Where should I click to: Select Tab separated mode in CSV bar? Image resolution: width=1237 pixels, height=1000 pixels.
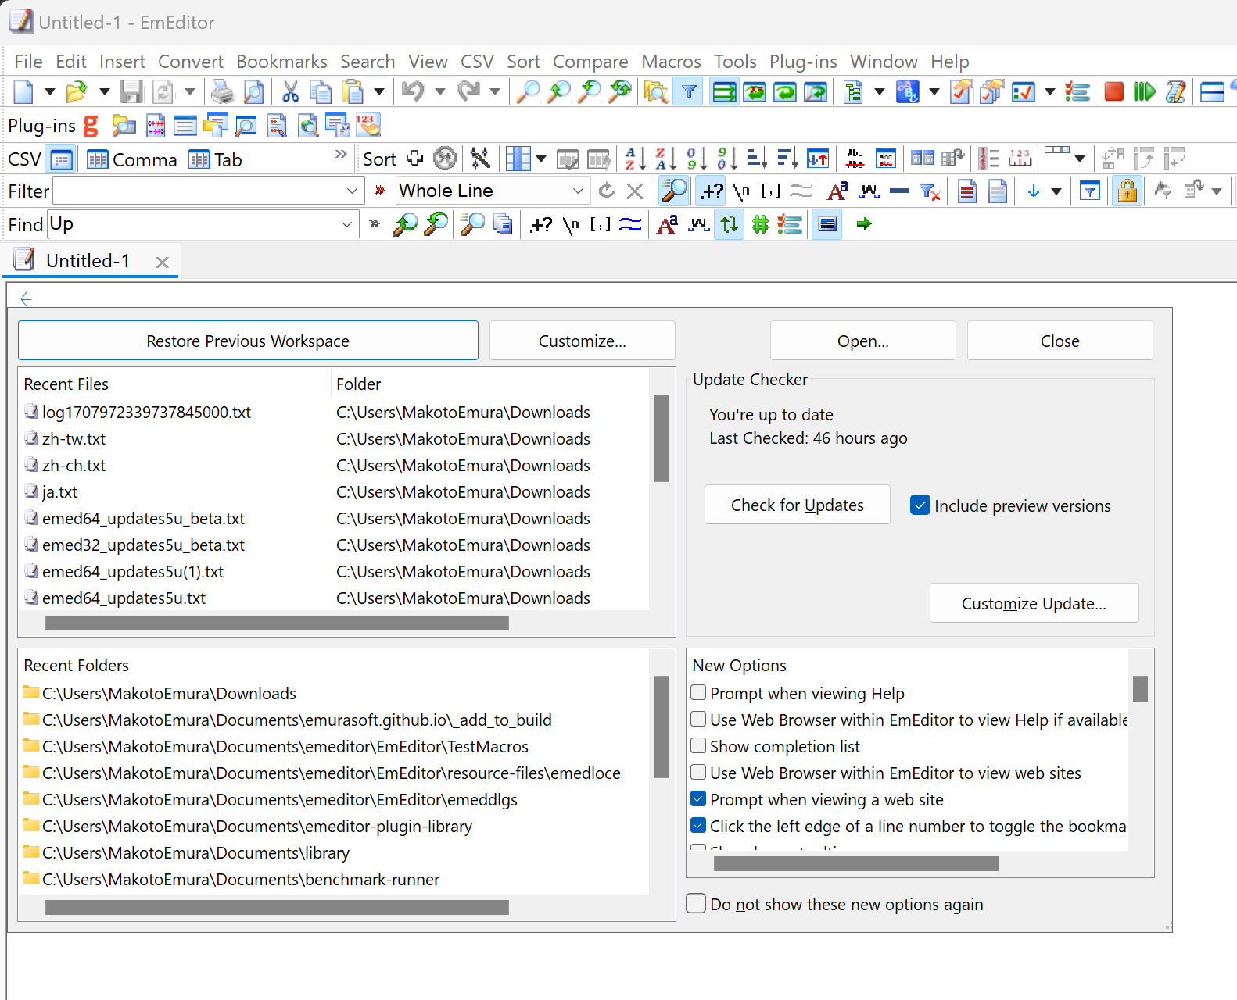[x=216, y=159]
